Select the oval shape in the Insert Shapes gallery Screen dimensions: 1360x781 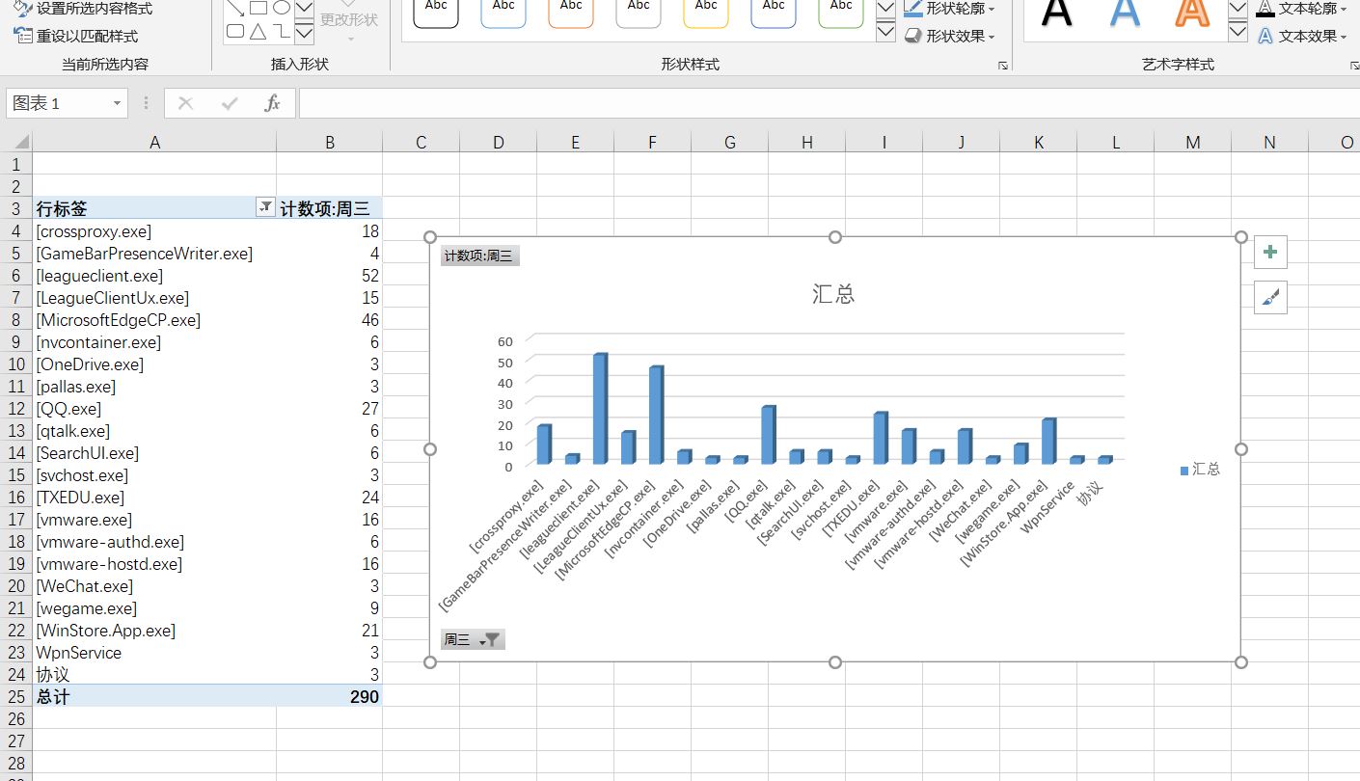(x=281, y=8)
